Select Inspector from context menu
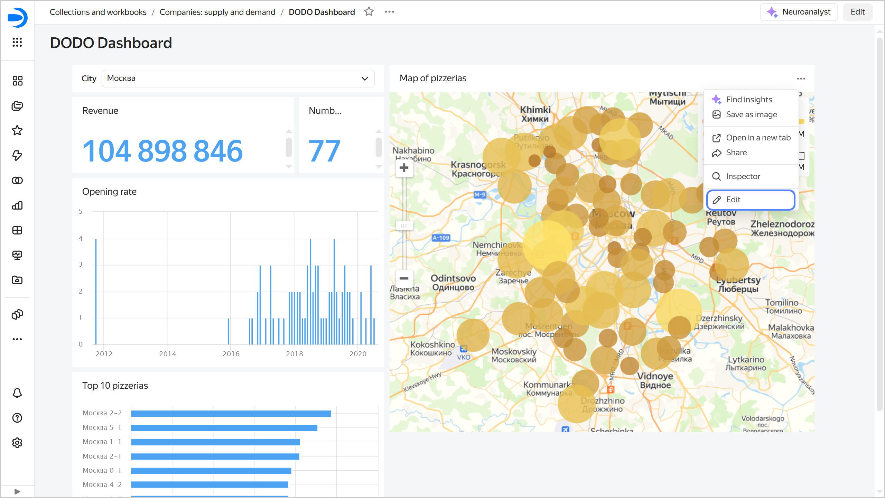Image resolution: width=885 pixels, height=498 pixels. 743,176
